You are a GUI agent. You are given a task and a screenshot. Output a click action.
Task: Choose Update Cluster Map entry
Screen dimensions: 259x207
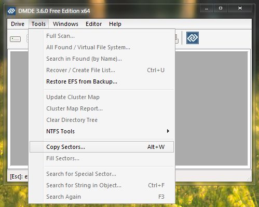102,97
